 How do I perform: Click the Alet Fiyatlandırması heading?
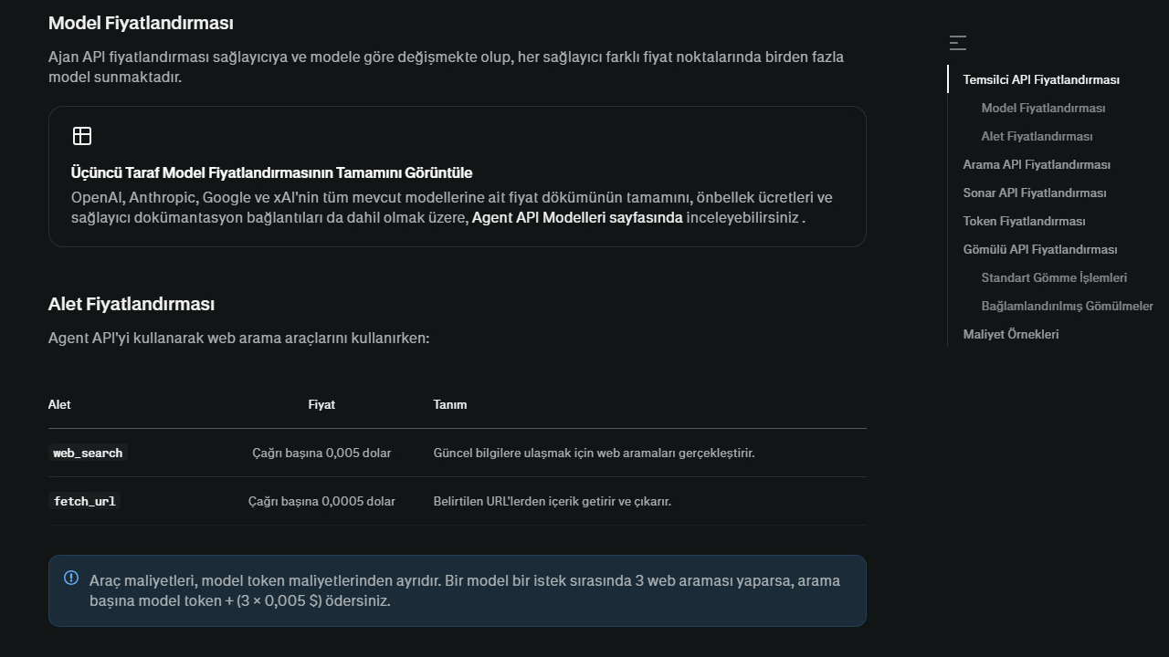click(132, 304)
